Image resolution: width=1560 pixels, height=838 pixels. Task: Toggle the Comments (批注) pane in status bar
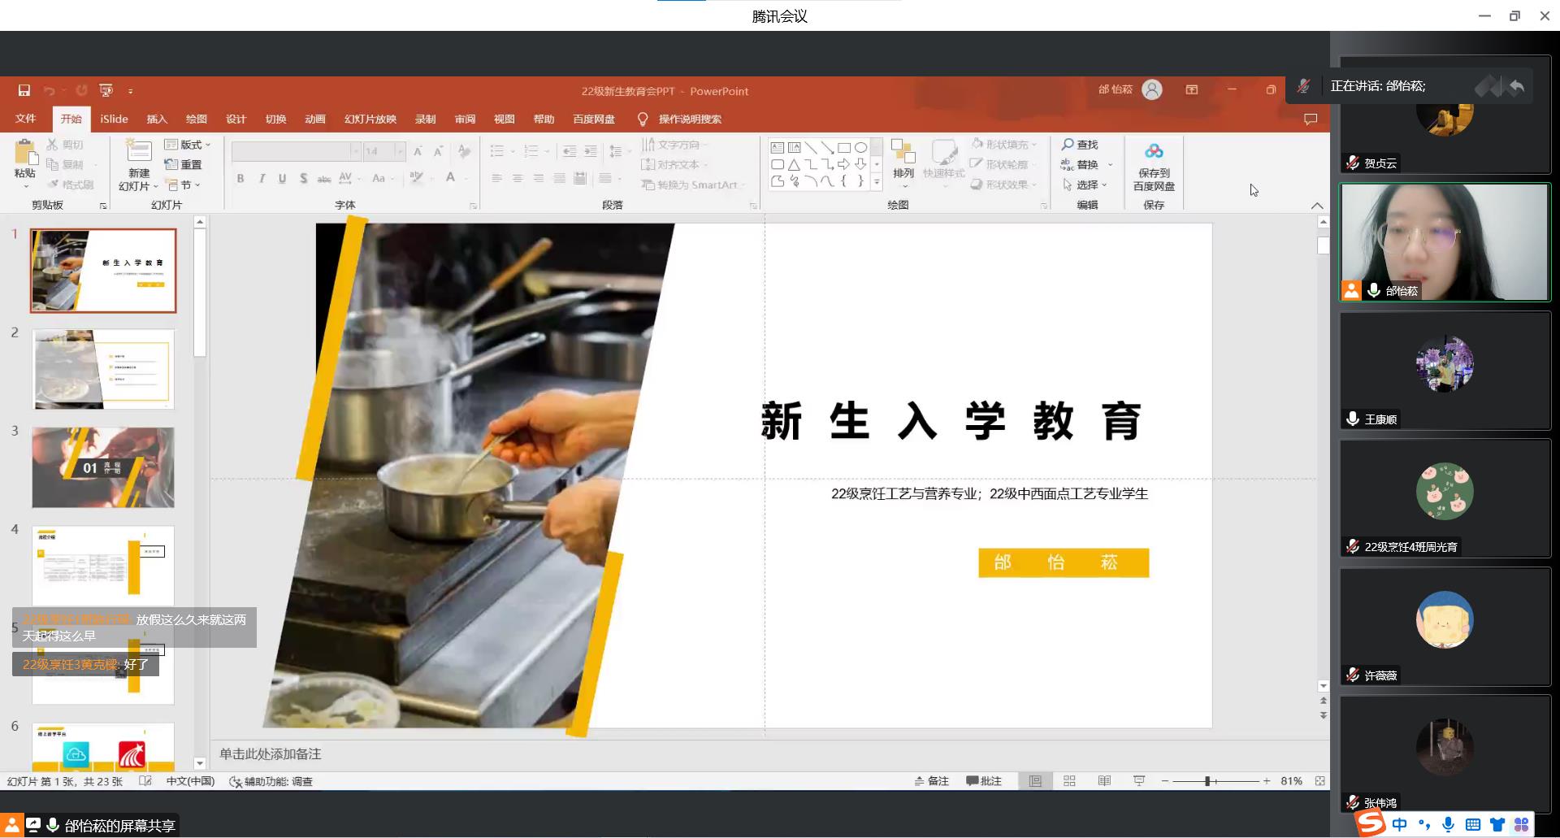983,781
